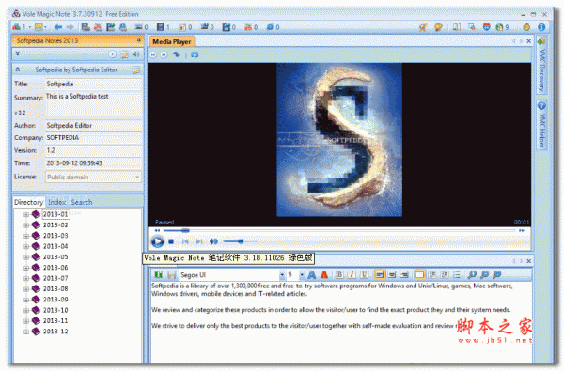The height and width of the screenshot is (371, 564).
Task: Switch to the Search tab
Action: point(82,202)
